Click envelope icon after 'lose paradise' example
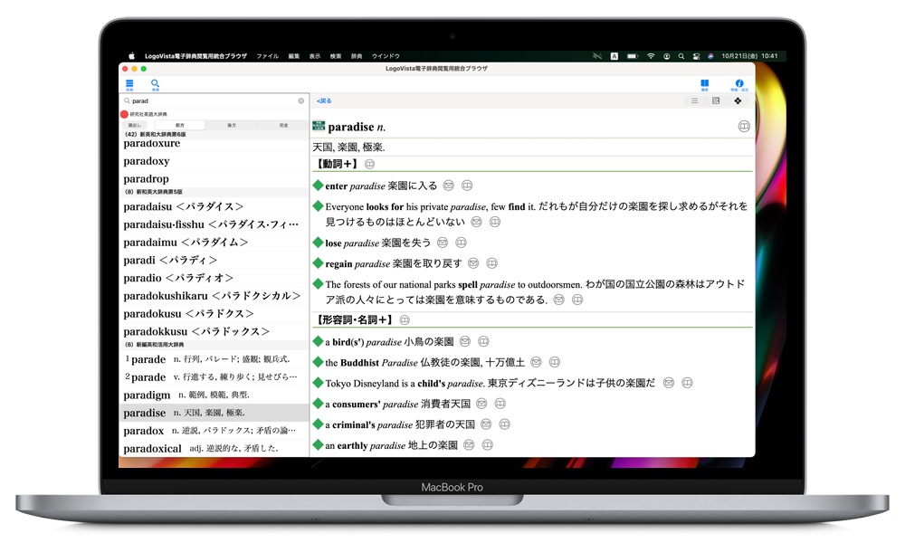The height and width of the screenshot is (543, 905). pos(443,243)
